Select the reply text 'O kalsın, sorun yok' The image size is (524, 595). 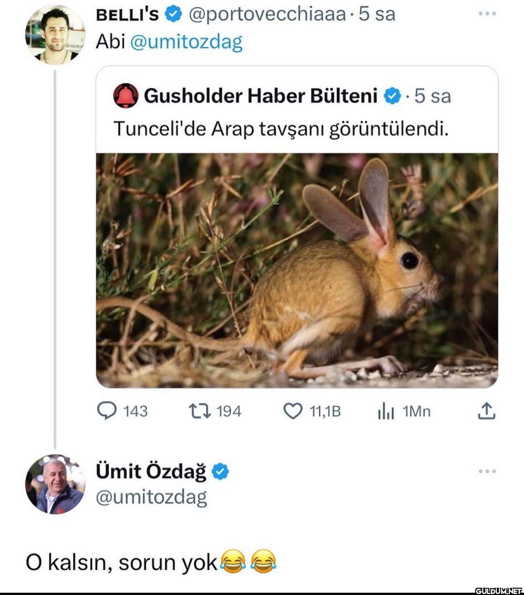click(121, 562)
